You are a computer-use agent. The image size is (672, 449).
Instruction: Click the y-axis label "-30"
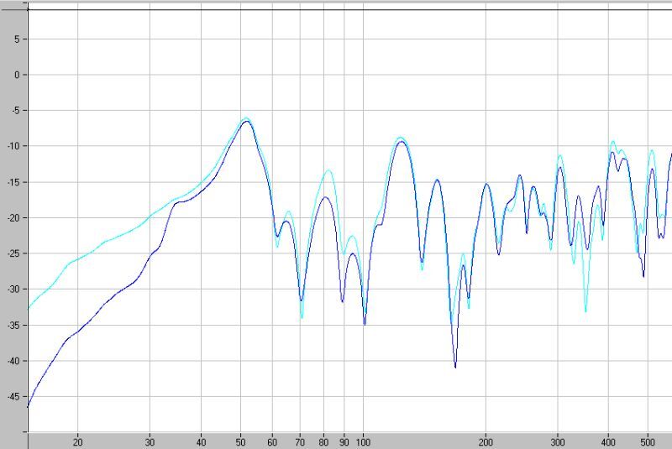point(13,289)
